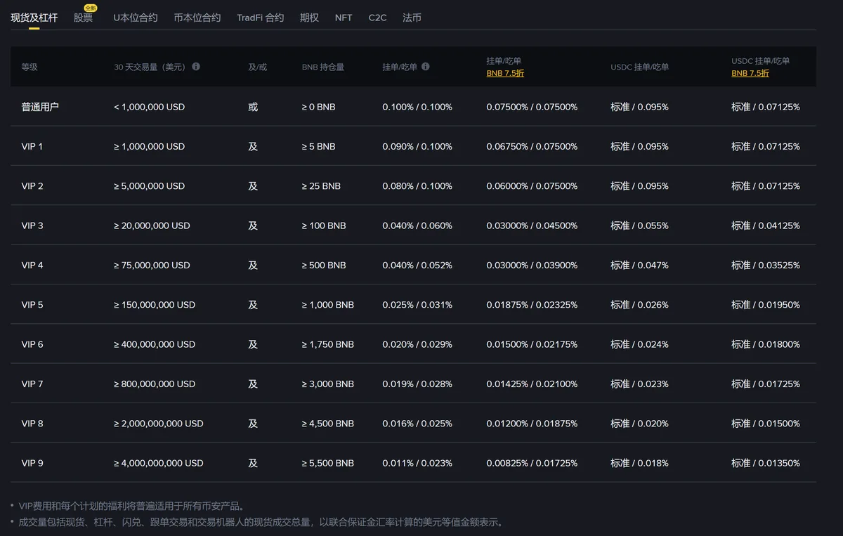Follow BNB 7.5折 link under USDC 挂单/吃单
This screenshot has width=843, height=536.
[750, 73]
